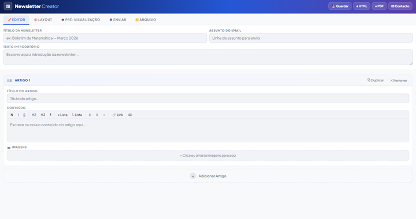Insert a horizontal line with the dash button
Image resolution: width=416 pixels, height=219 pixels.
click(104, 115)
